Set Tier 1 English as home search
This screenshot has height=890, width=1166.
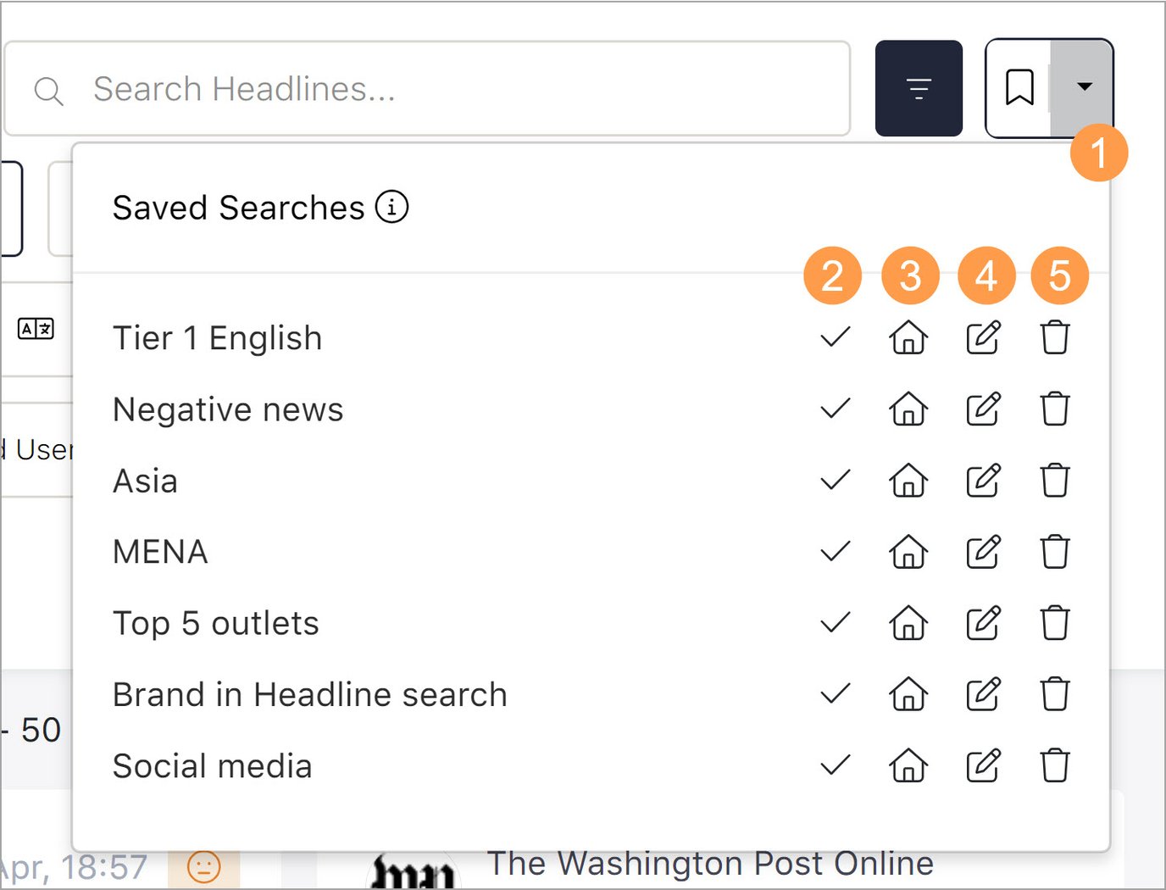pos(908,338)
